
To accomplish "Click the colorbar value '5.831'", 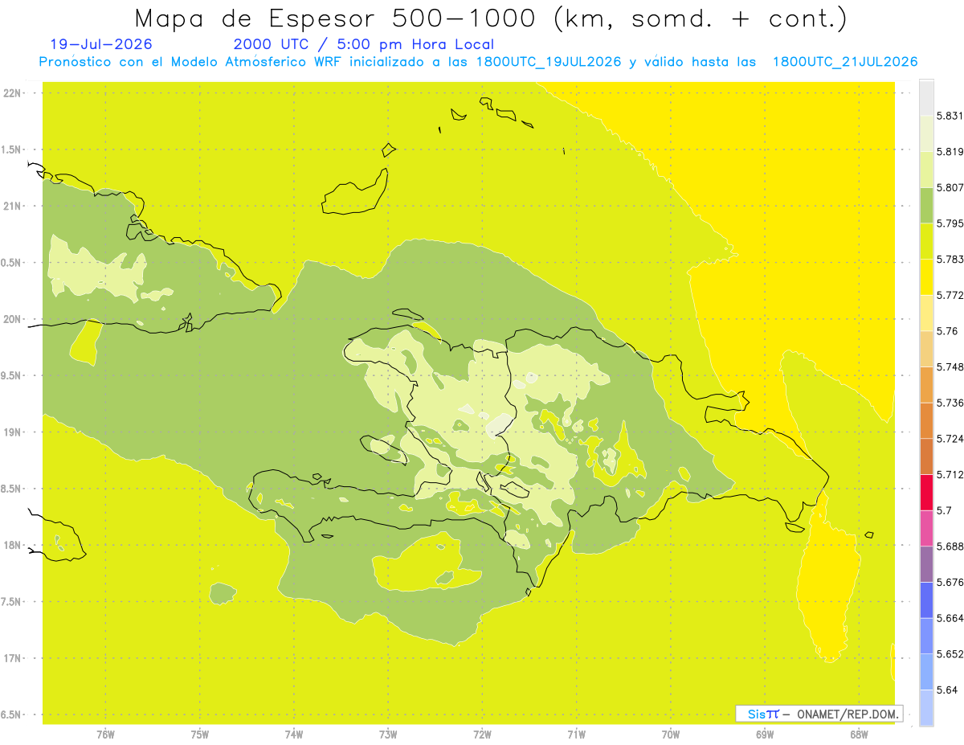I will coord(948,116).
